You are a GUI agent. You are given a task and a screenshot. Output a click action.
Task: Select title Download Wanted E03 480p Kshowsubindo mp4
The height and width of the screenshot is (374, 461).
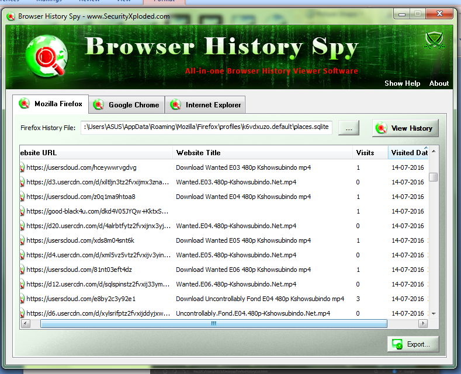pos(243,167)
